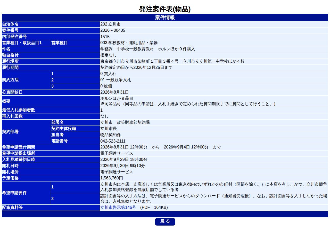Click the 予定価格 row label
The width and height of the screenshot is (330, 232).
51,178
